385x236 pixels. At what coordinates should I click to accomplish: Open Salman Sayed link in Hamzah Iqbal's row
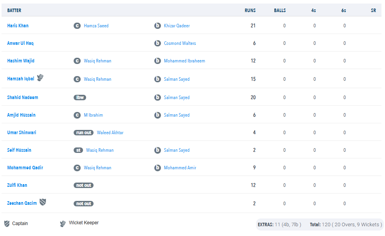tap(177, 79)
